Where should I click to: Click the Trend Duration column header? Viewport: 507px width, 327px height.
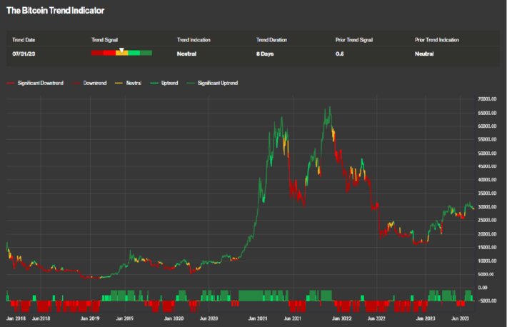coord(271,40)
